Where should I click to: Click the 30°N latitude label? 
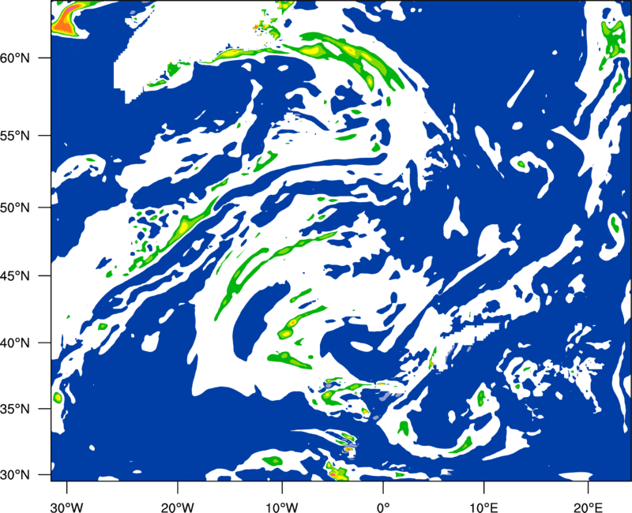[x=15, y=475]
